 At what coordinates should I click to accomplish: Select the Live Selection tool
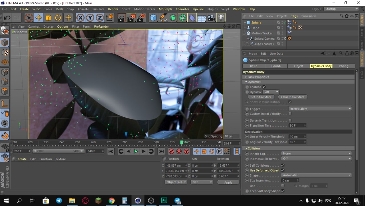click(x=29, y=18)
